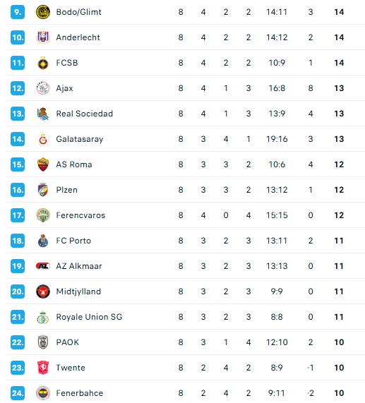365x403 pixels.
Task: Click the FCSB club crest
Action: pos(43,63)
